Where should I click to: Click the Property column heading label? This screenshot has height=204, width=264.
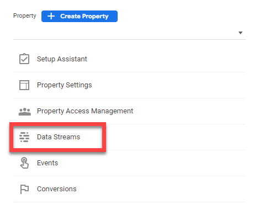click(x=25, y=15)
